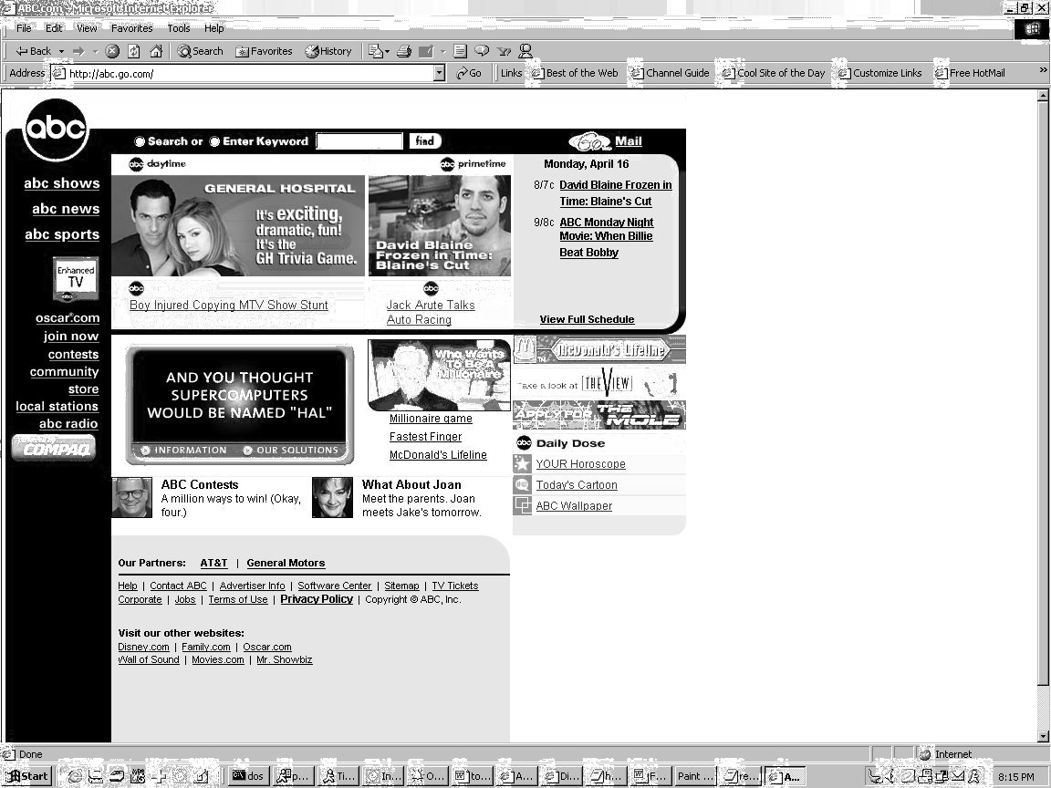The height and width of the screenshot is (788, 1051).
Task: Open the Windows Start menu
Action: pos(26,776)
